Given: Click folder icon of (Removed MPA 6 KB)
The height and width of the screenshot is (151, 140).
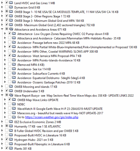Looking at the screenshot, I should tap(14, 64).
